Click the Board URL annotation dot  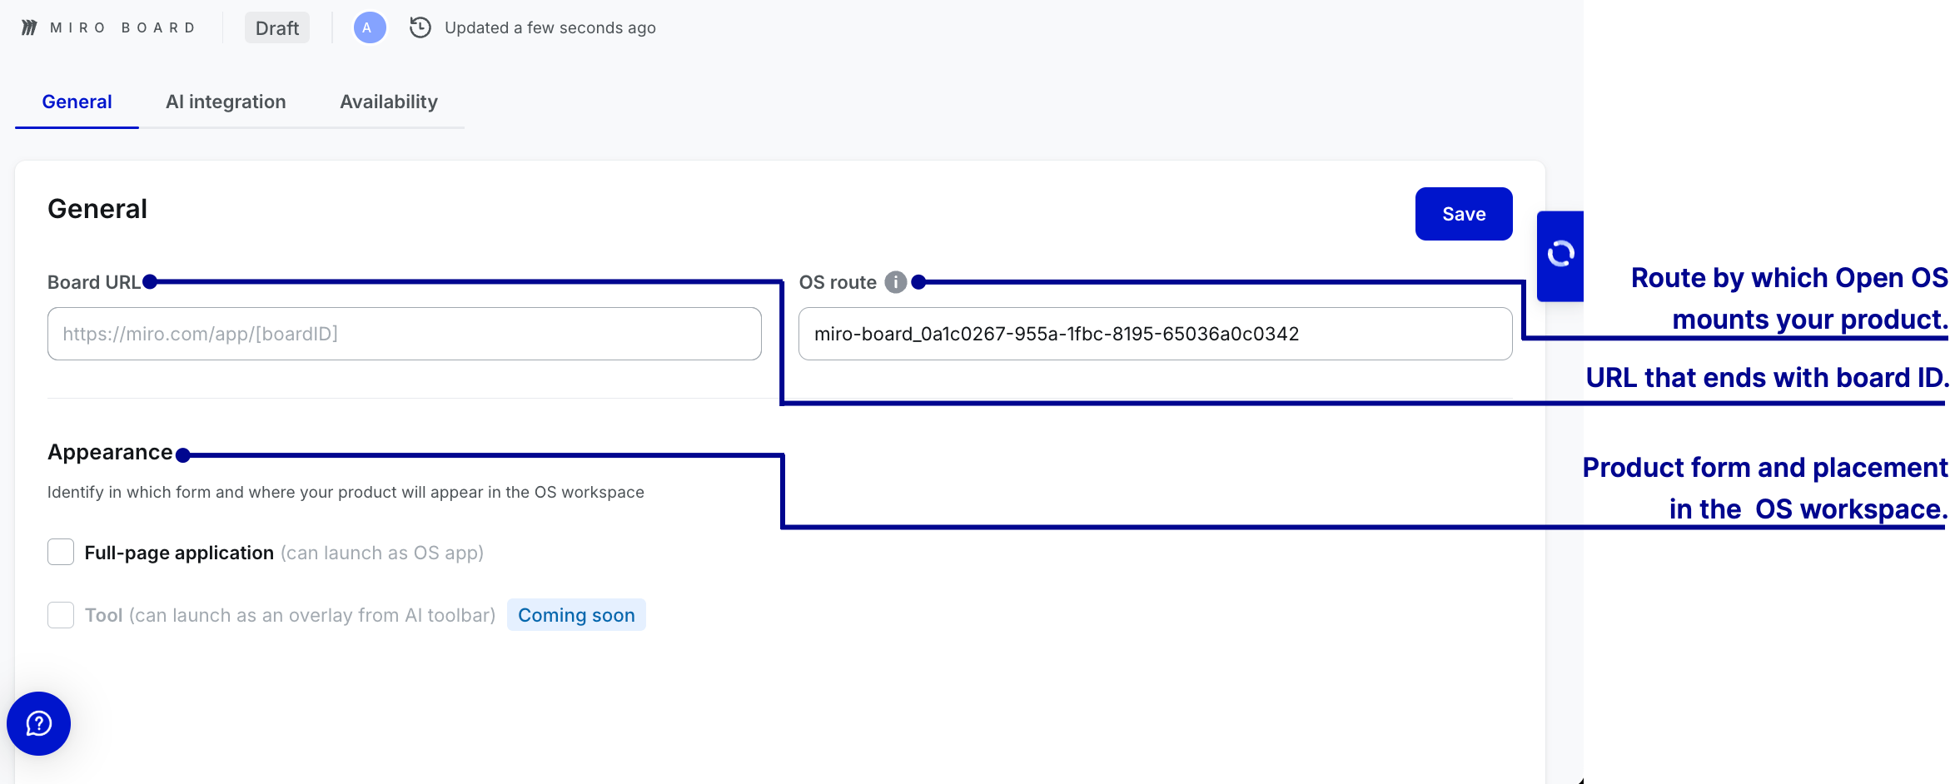coord(150,282)
